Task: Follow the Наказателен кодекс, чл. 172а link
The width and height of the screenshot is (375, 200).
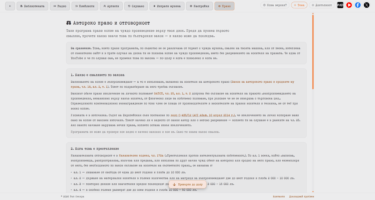Action: (141, 156)
